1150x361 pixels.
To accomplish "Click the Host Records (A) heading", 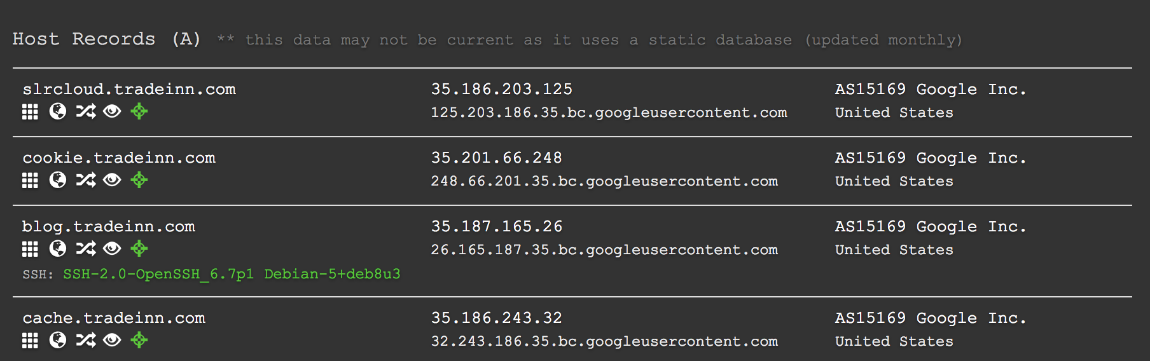I will [107, 39].
